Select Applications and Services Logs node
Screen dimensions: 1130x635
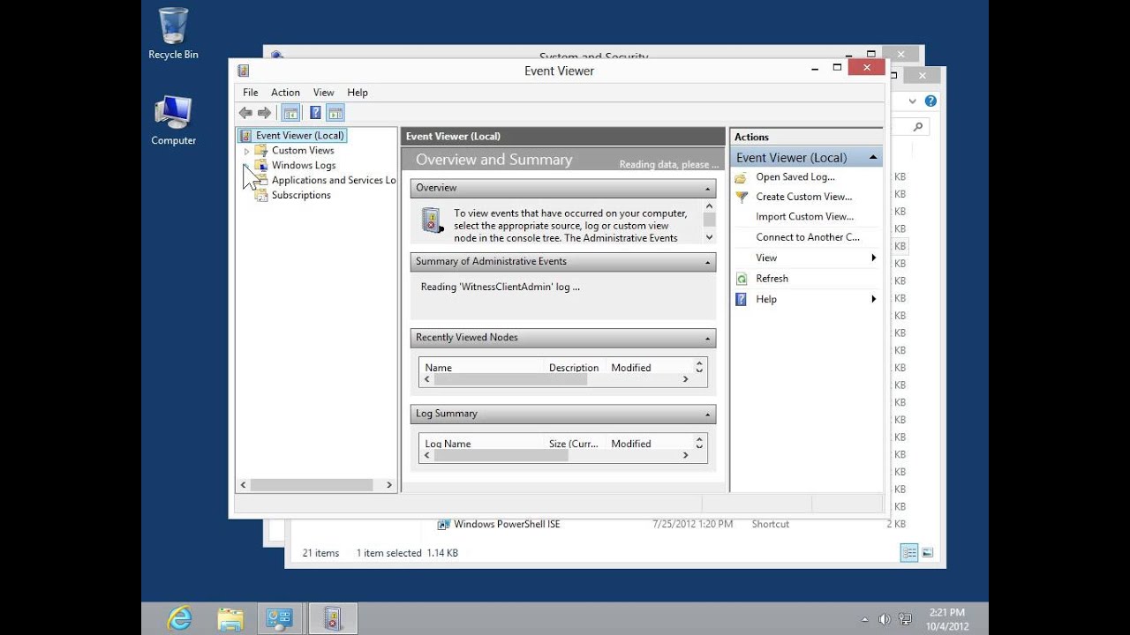point(334,180)
